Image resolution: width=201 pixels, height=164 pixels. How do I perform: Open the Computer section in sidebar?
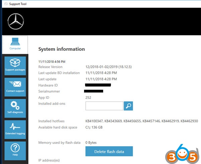coord(15,45)
